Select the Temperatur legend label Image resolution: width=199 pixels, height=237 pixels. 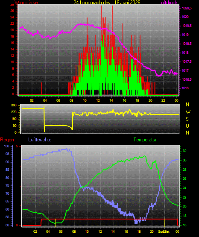point(145,140)
